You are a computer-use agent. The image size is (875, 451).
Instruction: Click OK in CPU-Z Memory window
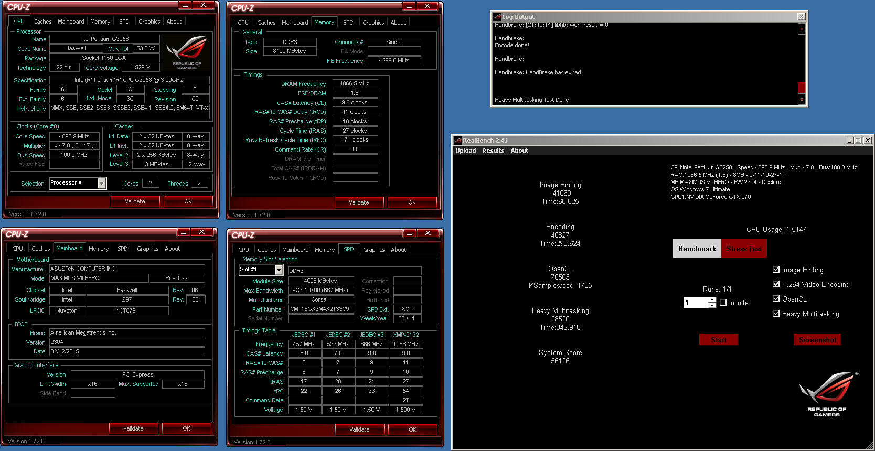tap(412, 202)
